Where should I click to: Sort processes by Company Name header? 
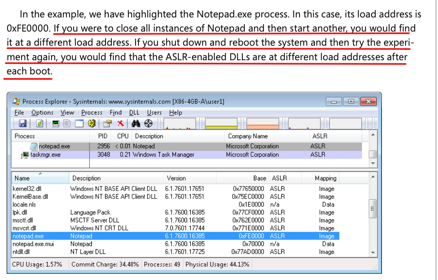pos(267,136)
